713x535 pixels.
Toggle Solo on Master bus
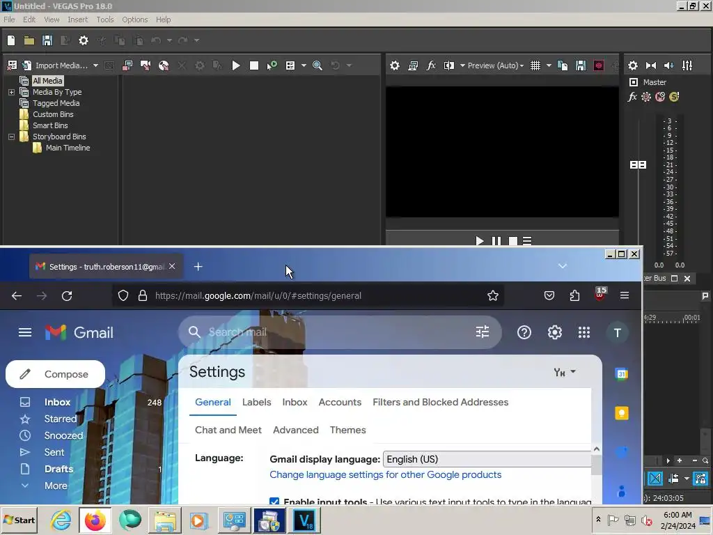[674, 97]
